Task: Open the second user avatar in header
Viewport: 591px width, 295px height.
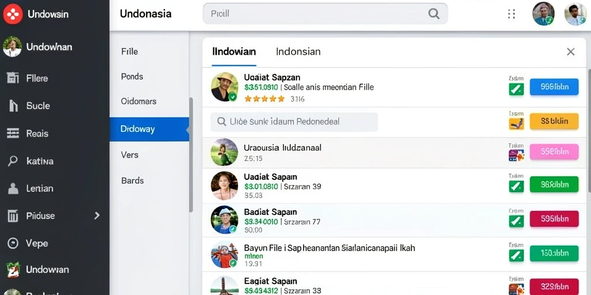Action: (x=575, y=14)
